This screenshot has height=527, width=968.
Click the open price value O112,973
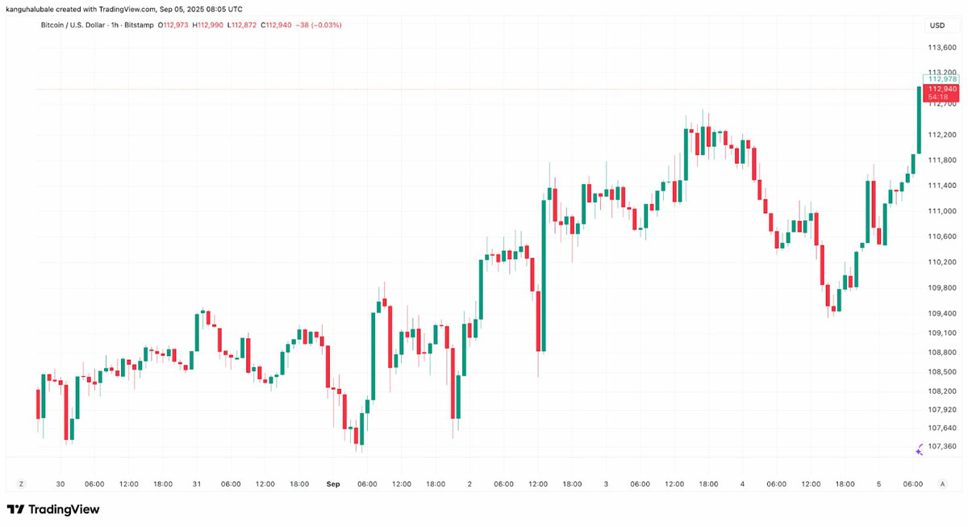tap(174, 25)
